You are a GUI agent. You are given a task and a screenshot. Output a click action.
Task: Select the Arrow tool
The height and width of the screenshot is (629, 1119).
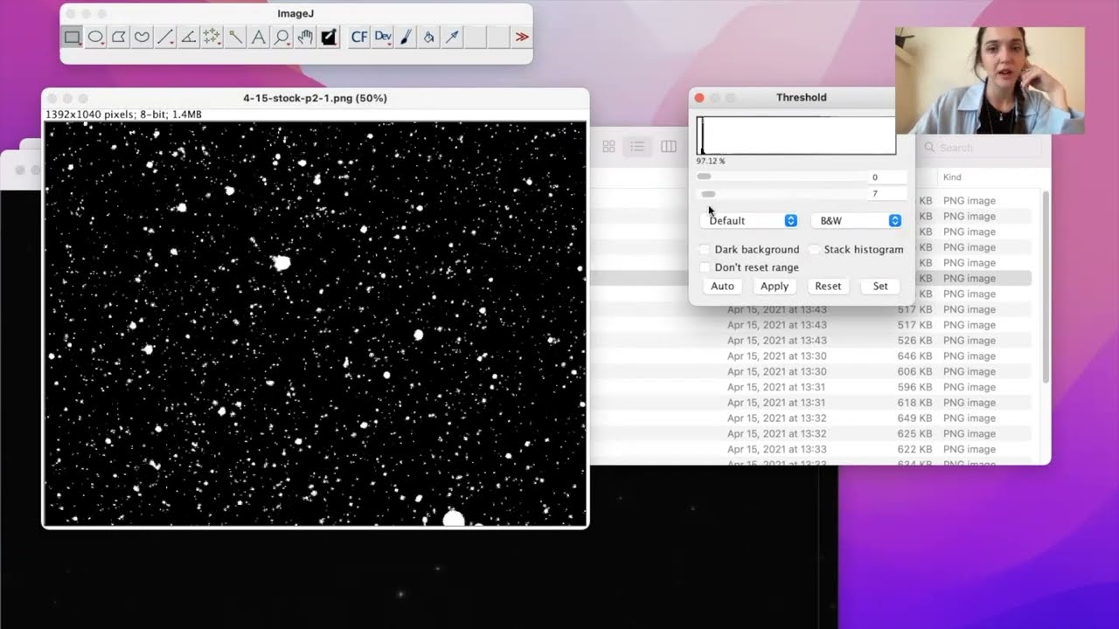(x=452, y=37)
